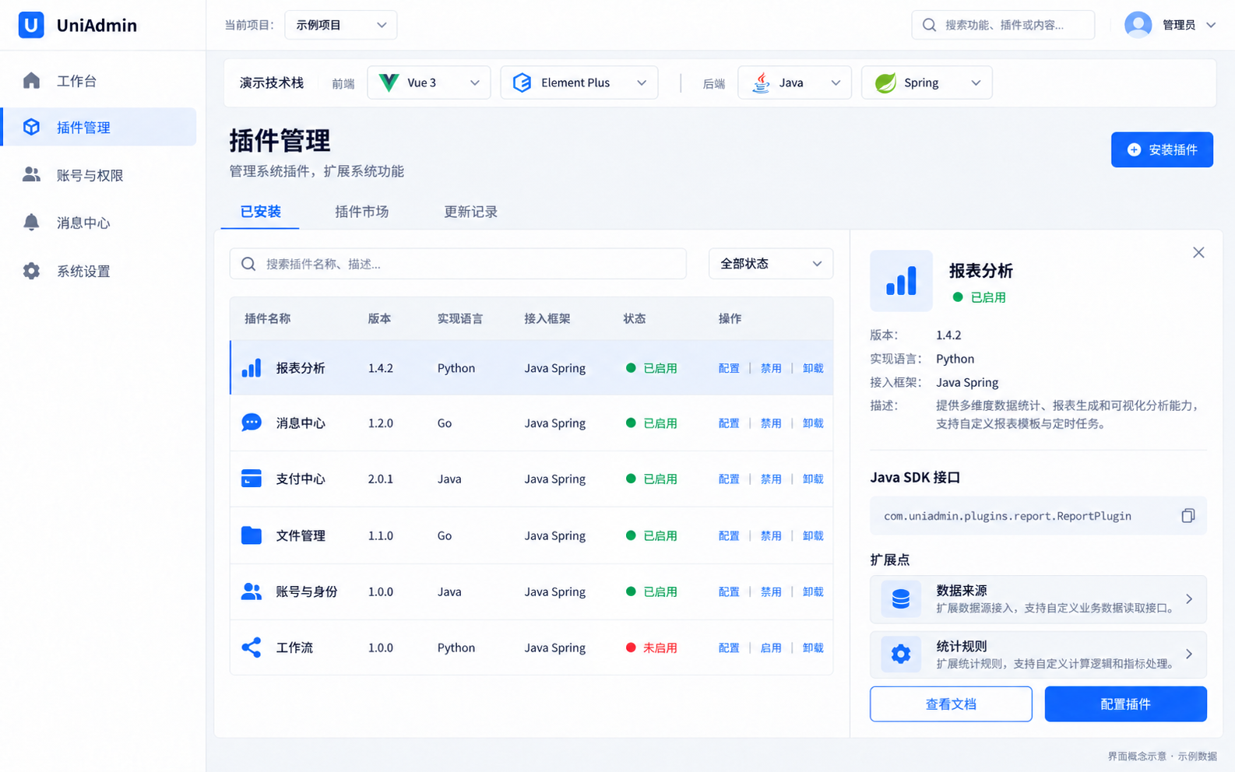
Task: Click the 未启用 status of 工作流
Action: pyautogui.click(x=652, y=647)
